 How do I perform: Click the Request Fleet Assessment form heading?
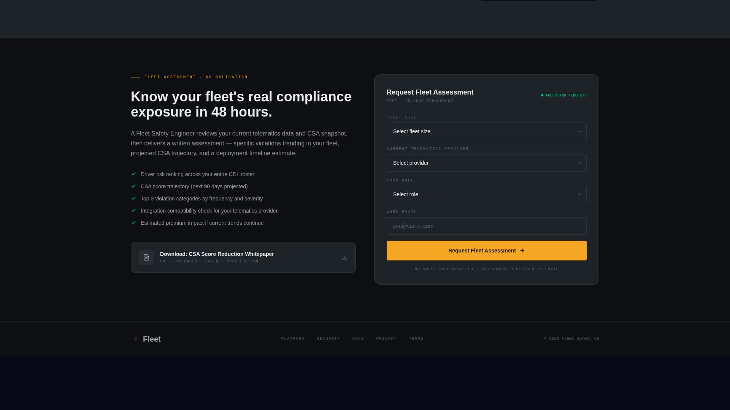[430, 92]
